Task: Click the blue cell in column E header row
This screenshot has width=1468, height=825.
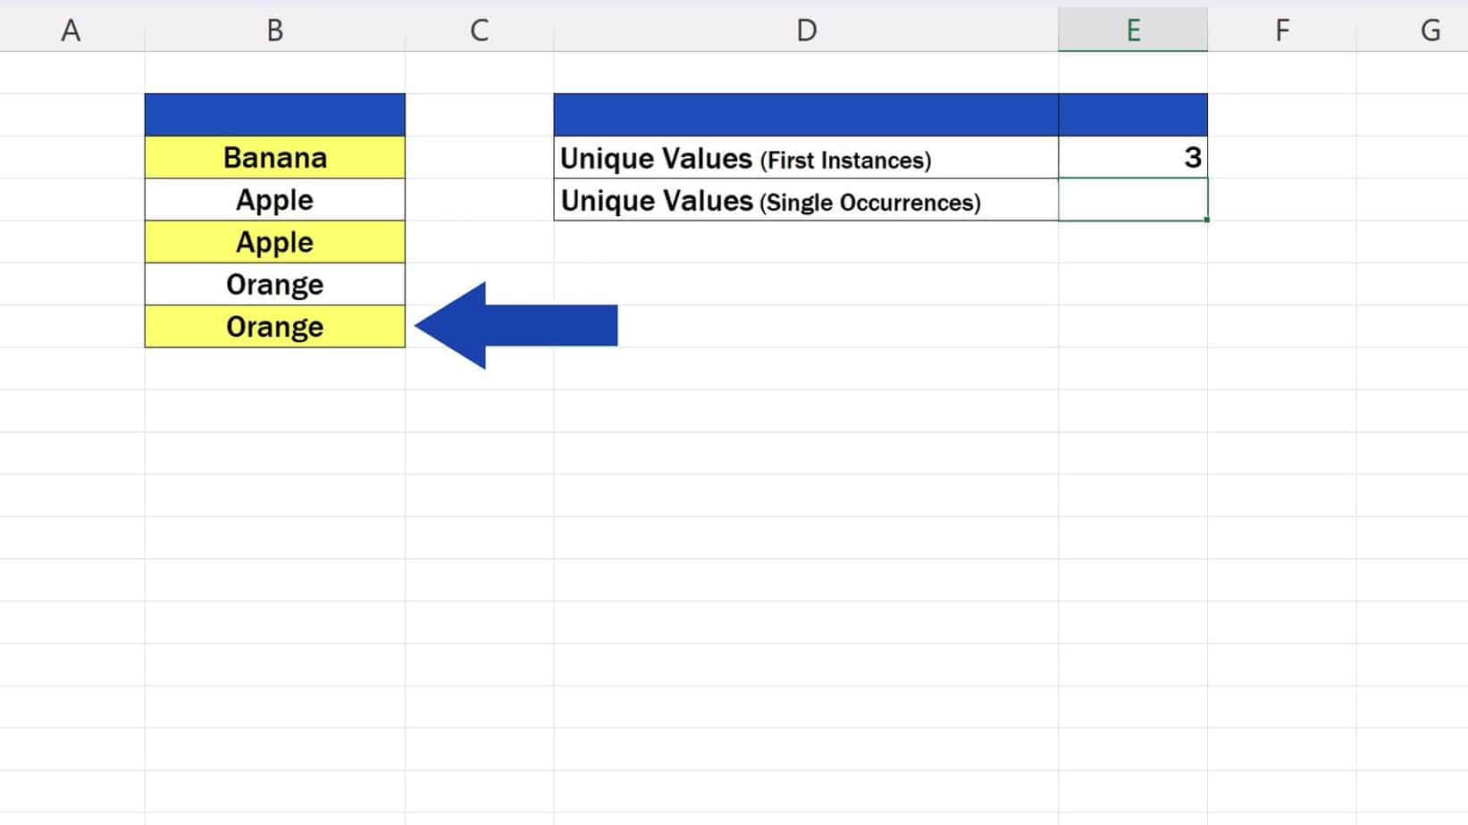Action: pyautogui.click(x=1133, y=114)
